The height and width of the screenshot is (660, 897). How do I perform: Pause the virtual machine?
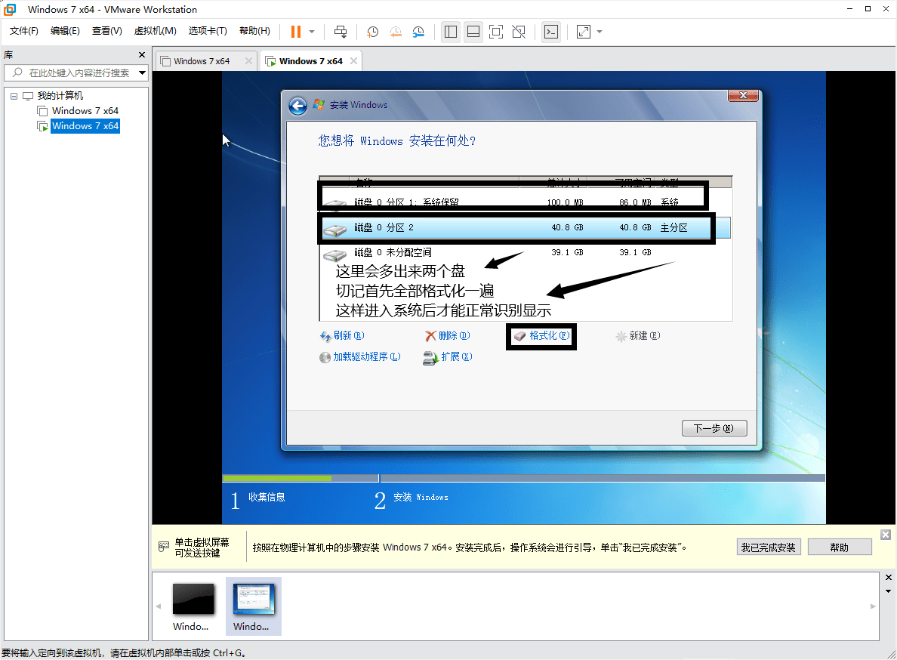(296, 32)
